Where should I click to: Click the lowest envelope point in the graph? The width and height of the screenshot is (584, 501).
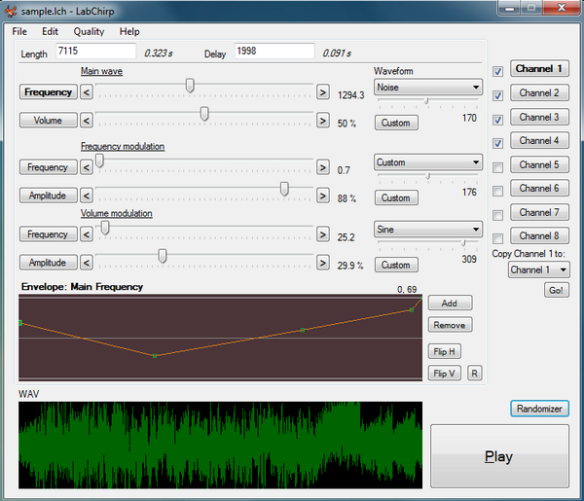tap(155, 356)
